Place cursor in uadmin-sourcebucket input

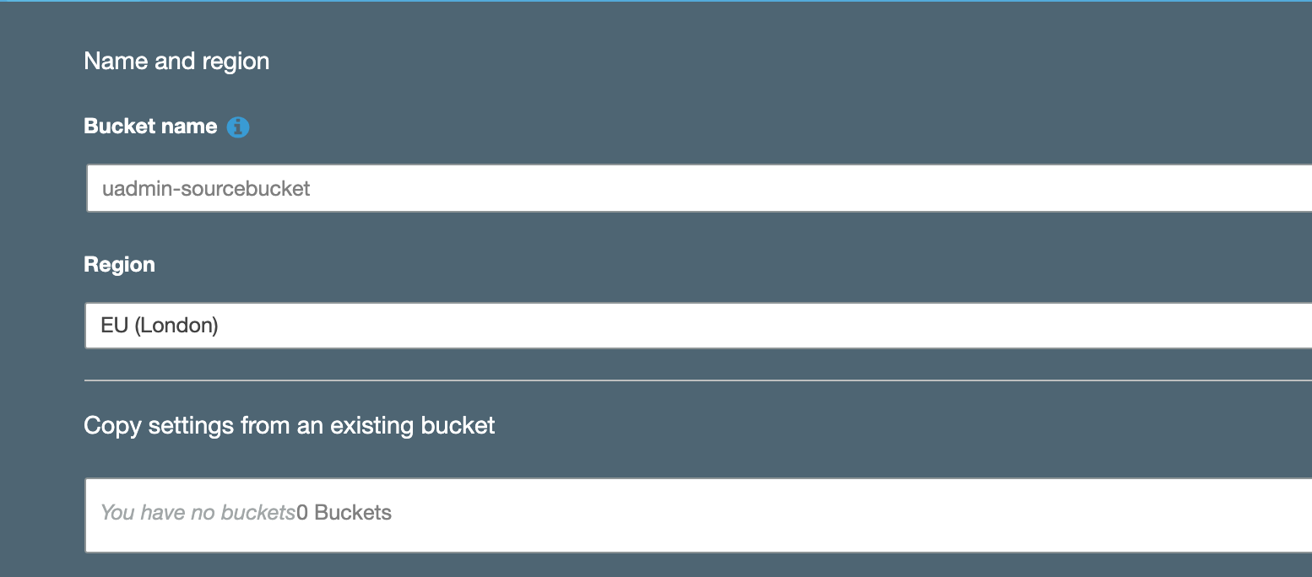(x=422, y=187)
